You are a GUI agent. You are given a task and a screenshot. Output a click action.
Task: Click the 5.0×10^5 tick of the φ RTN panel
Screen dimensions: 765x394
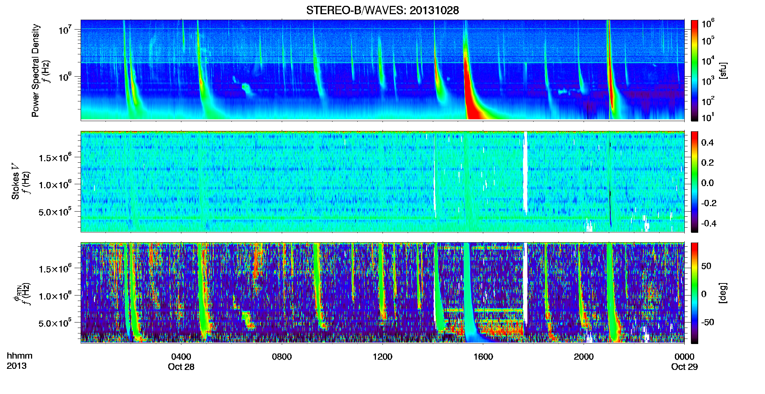[x=55, y=322]
